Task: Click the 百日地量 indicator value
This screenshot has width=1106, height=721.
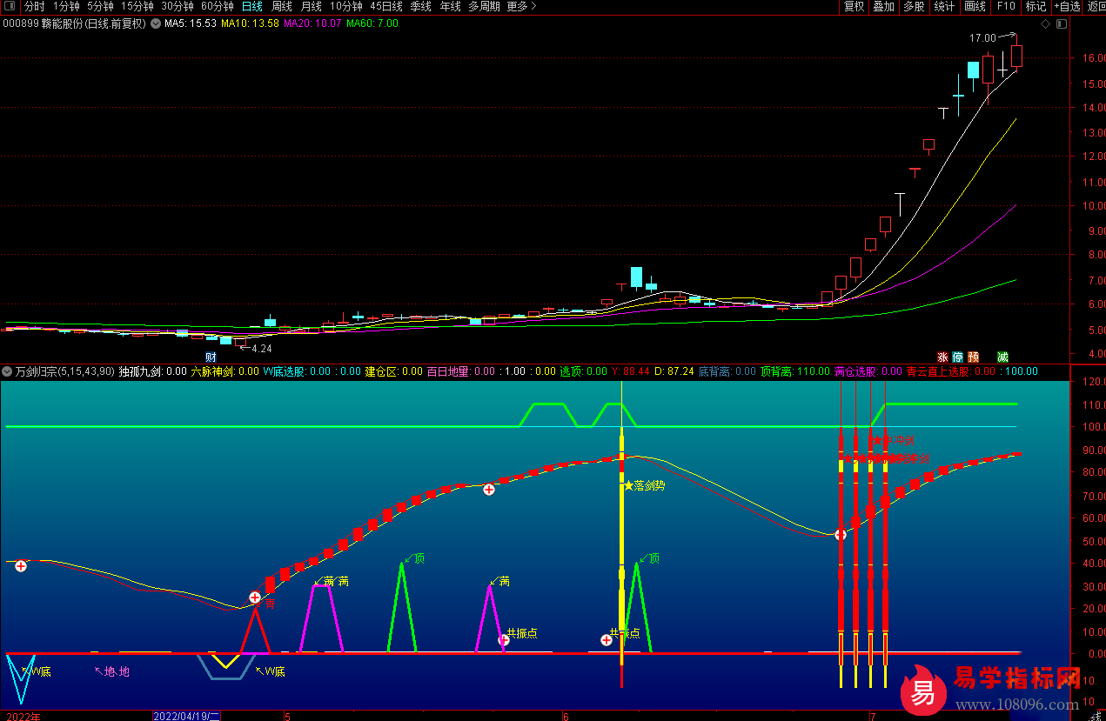Action: pyautogui.click(x=461, y=371)
